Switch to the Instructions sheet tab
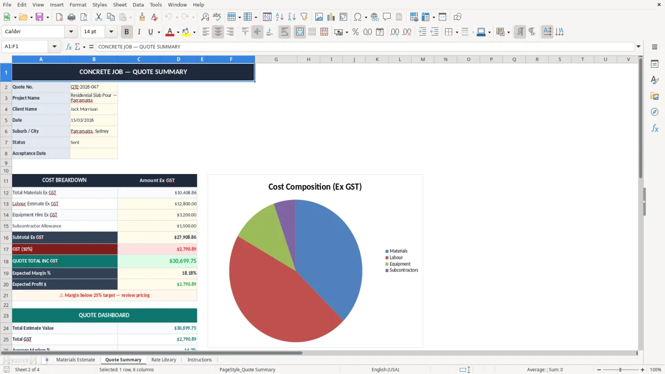 point(199,360)
